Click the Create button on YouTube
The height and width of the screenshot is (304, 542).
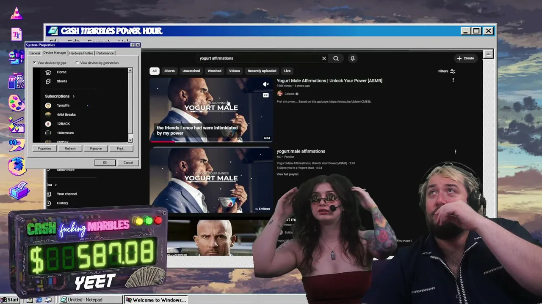(465, 58)
